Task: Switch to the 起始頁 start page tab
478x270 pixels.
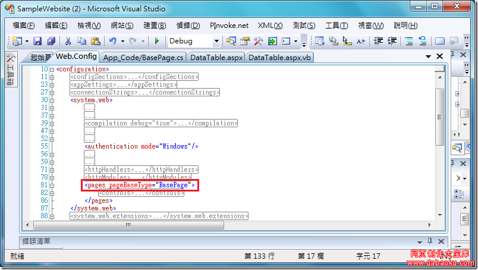Action: click(40, 58)
